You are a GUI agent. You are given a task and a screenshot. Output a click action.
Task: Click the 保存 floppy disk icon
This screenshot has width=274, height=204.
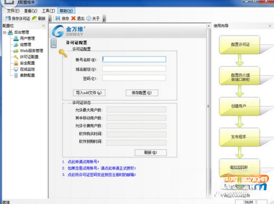58,18
